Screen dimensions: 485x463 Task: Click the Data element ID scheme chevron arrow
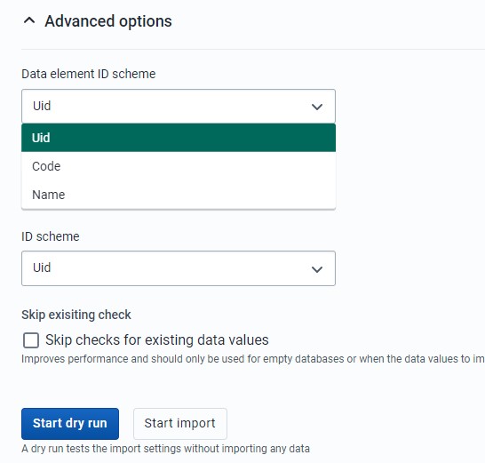coord(317,107)
